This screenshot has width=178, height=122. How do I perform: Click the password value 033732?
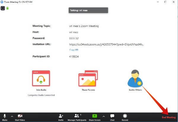click(74, 38)
